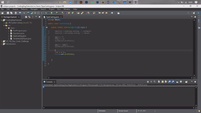This screenshot has width=201, height=113.
Task: Open the Window menu
Action: click(67, 9)
